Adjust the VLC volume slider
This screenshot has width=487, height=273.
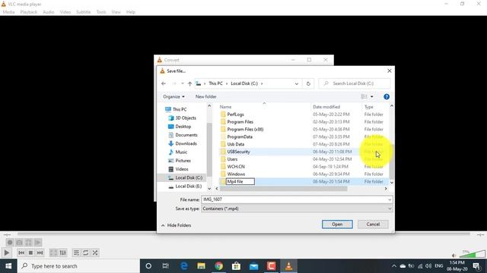coord(473,254)
